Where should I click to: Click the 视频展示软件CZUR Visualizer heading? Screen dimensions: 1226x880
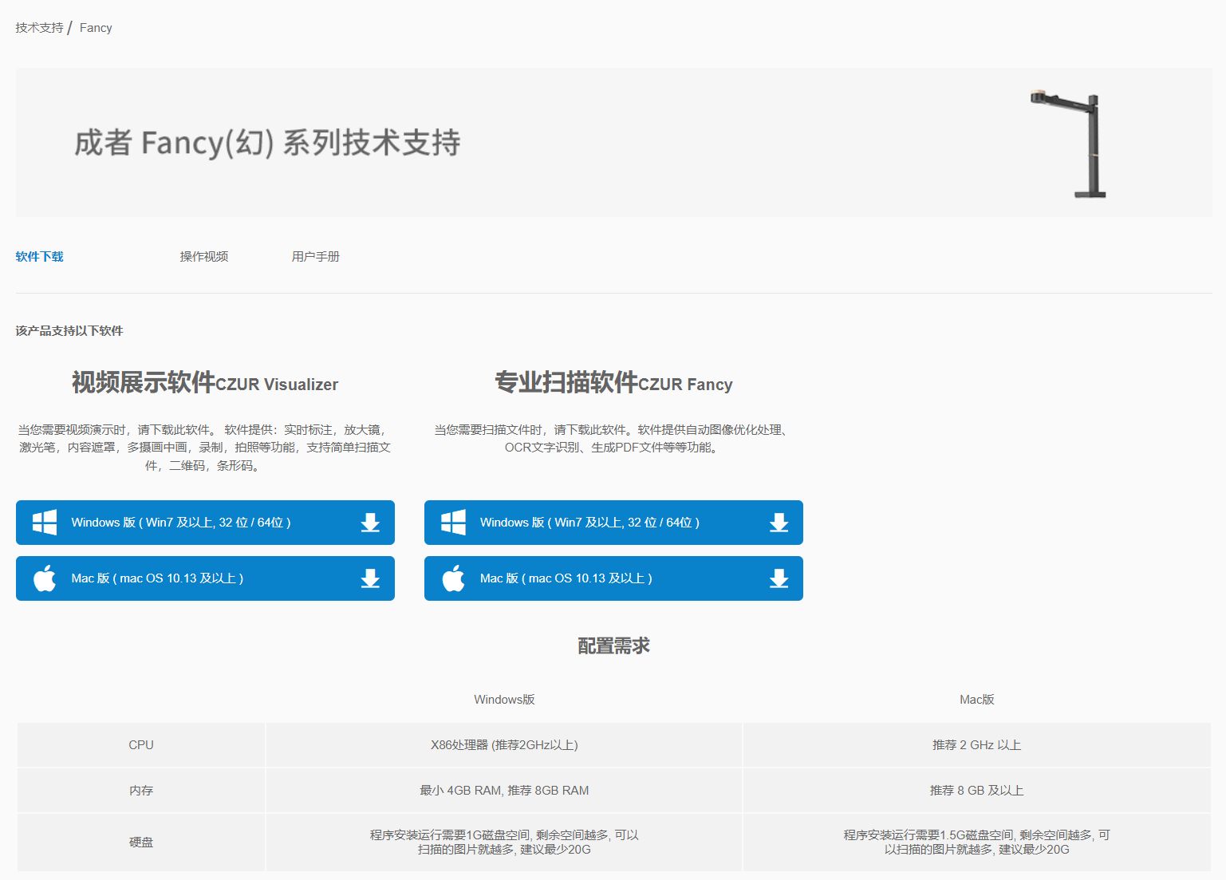[x=205, y=383]
